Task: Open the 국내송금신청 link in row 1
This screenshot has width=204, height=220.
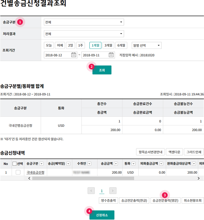Action: tap(35, 172)
